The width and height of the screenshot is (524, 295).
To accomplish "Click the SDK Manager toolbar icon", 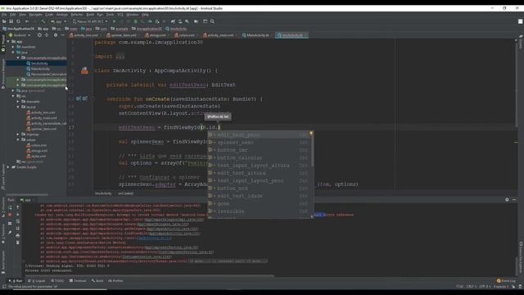I will (187, 21).
